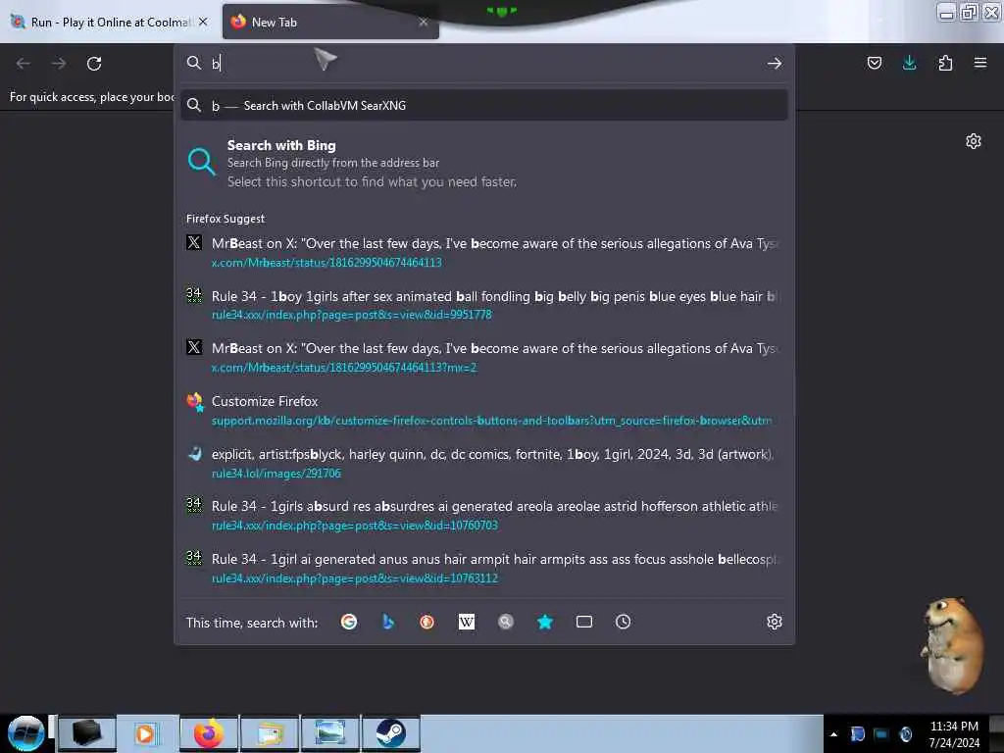Open Save to Pocket icon

point(874,63)
